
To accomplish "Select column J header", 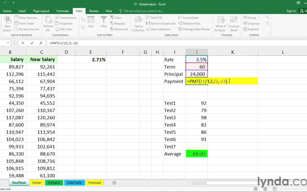I will (197, 52).
